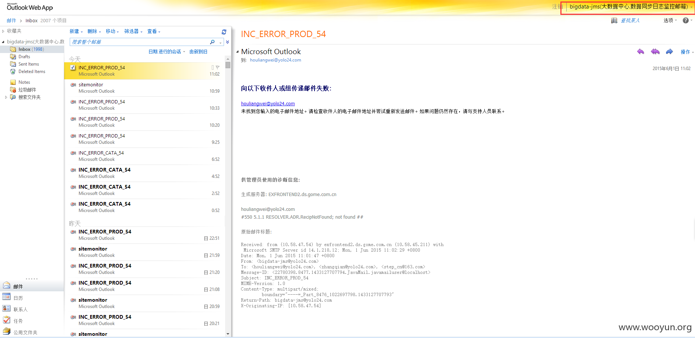Click the Reply arrow icon
This screenshot has height=338, width=695.
tap(640, 52)
